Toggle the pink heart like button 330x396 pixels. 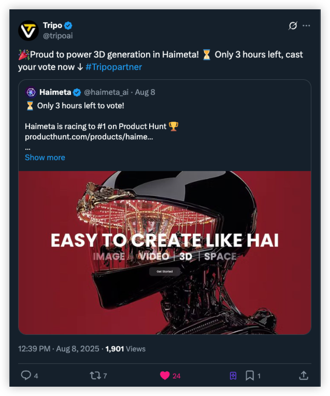(165, 375)
